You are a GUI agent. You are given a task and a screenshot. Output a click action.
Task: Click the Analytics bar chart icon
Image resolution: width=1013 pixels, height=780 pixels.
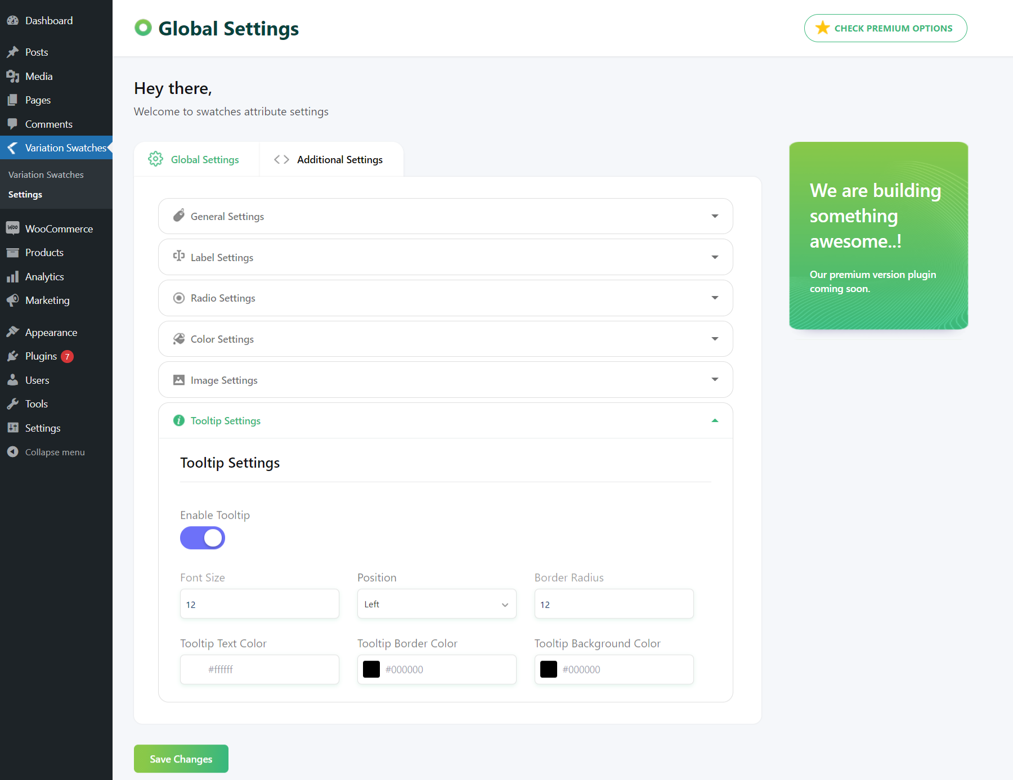[x=12, y=277]
